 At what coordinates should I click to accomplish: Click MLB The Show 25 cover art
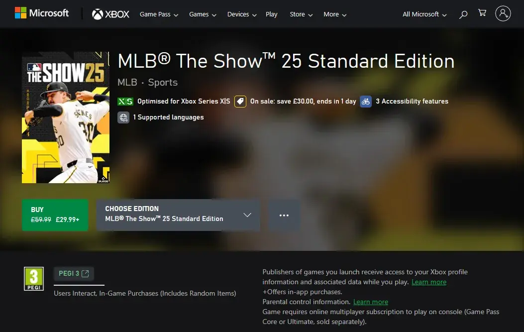point(66,117)
